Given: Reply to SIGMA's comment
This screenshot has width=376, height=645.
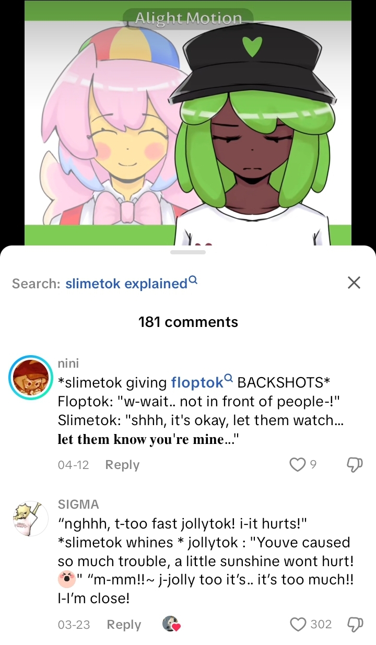Looking at the screenshot, I should (x=124, y=625).
